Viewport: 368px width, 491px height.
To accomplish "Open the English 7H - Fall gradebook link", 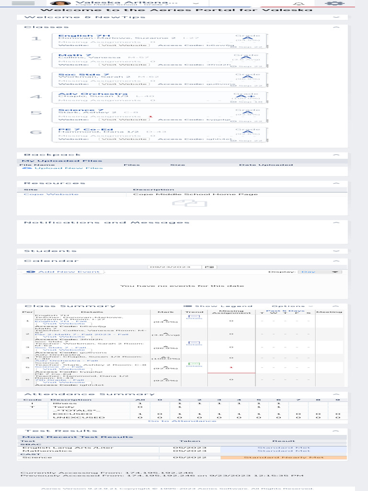I will click(x=61, y=321).
